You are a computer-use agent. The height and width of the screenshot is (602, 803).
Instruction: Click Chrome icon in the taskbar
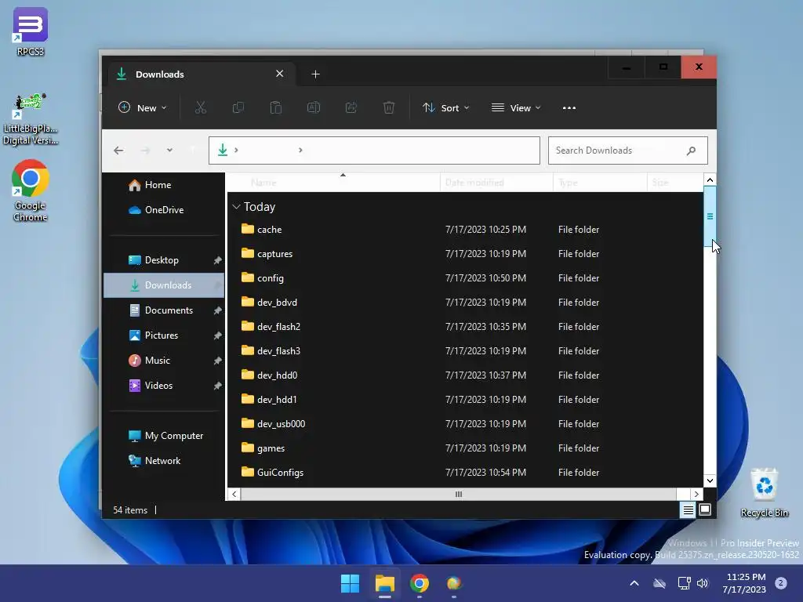[x=420, y=583]
